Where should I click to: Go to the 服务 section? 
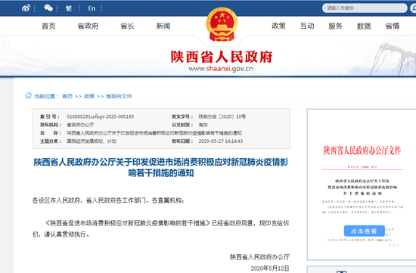[x=335, y=26]
